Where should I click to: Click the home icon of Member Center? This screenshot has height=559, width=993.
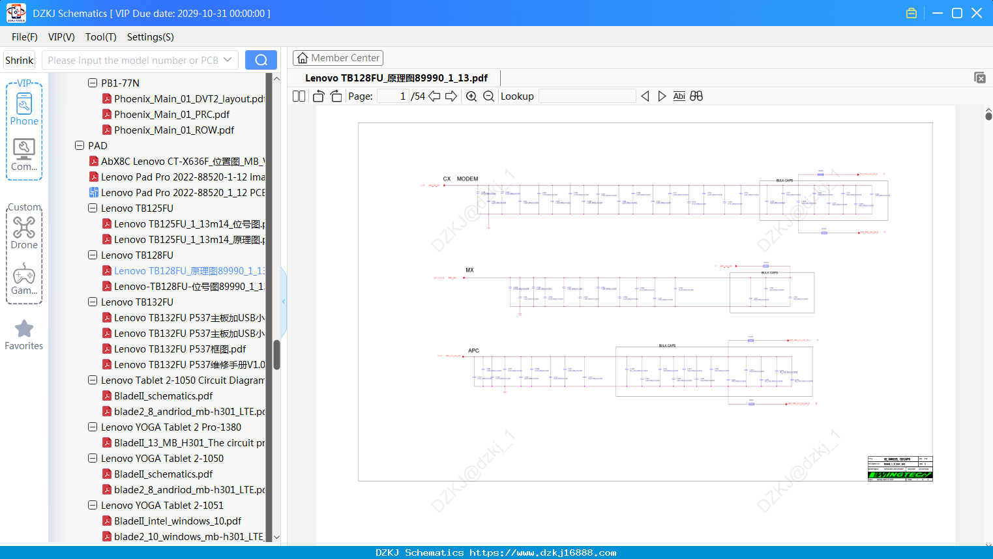(x=303, y=58)
